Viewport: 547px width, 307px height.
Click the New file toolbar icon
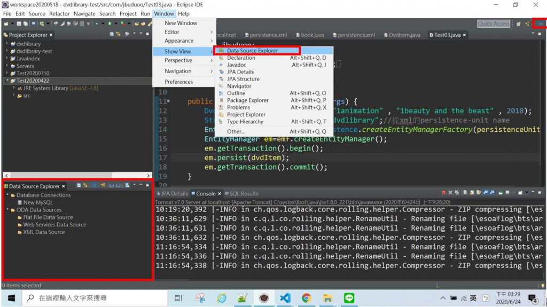pyautogui.click(x=6, y=23)
